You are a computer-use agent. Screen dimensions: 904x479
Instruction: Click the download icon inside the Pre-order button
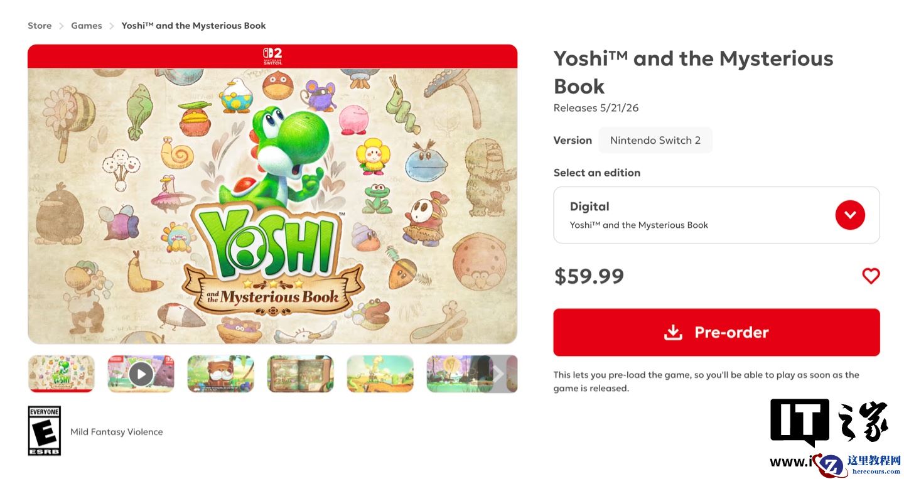tap(673, 332)
